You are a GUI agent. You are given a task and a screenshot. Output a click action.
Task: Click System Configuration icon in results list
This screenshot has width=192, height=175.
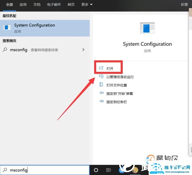point(7,27)
